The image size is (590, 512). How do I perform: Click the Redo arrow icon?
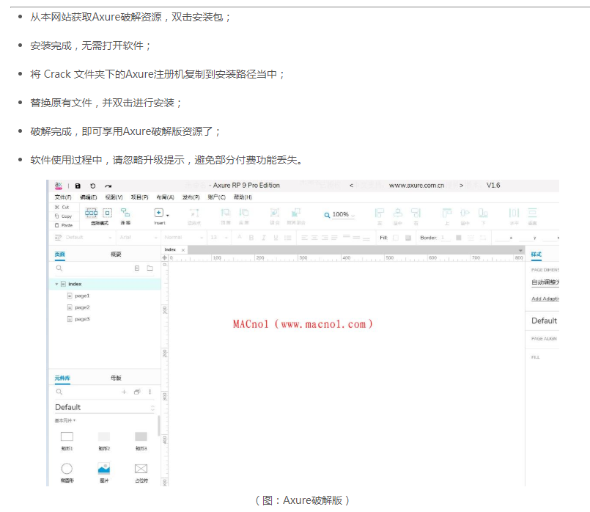108,186
